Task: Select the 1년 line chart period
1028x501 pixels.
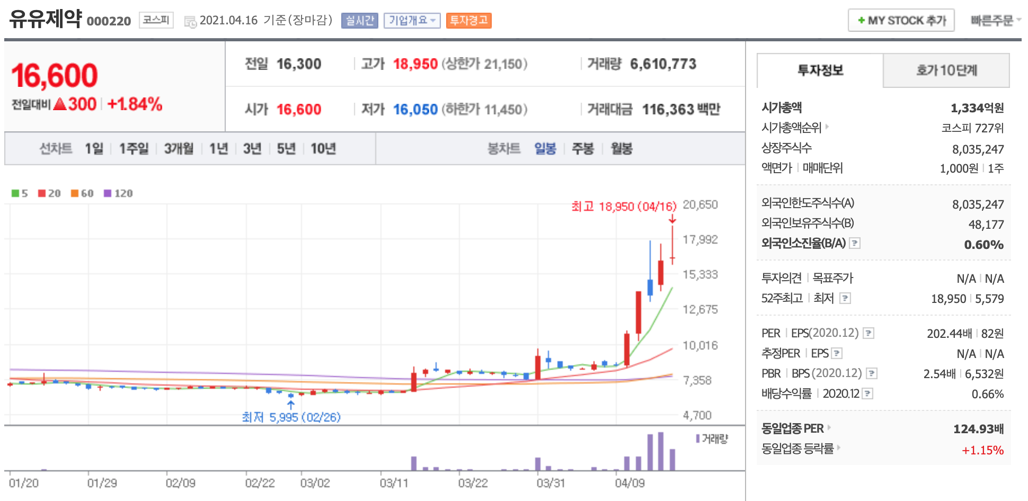Action: point(218,149)
